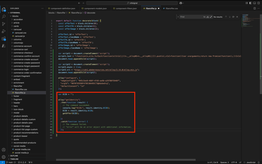Switch to the component-models.json tab

tap(95, 8)
